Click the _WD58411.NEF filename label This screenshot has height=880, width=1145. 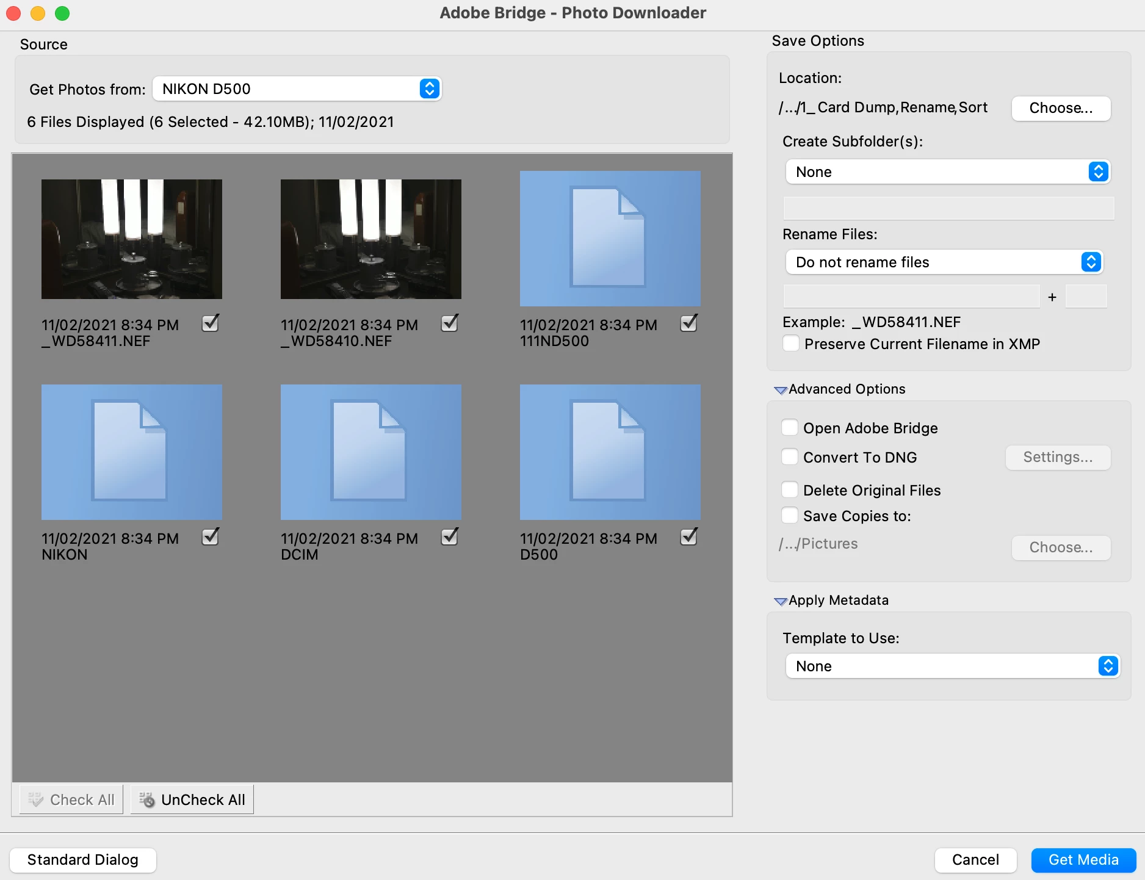pyautogui.click(x=96, y=341)
